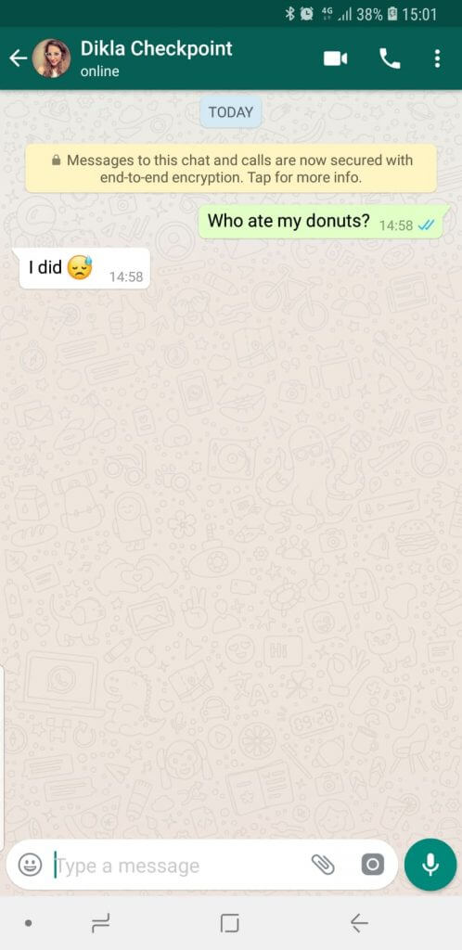Open the camera from the message bar
The image size is (462, 950).
(372, 865)
